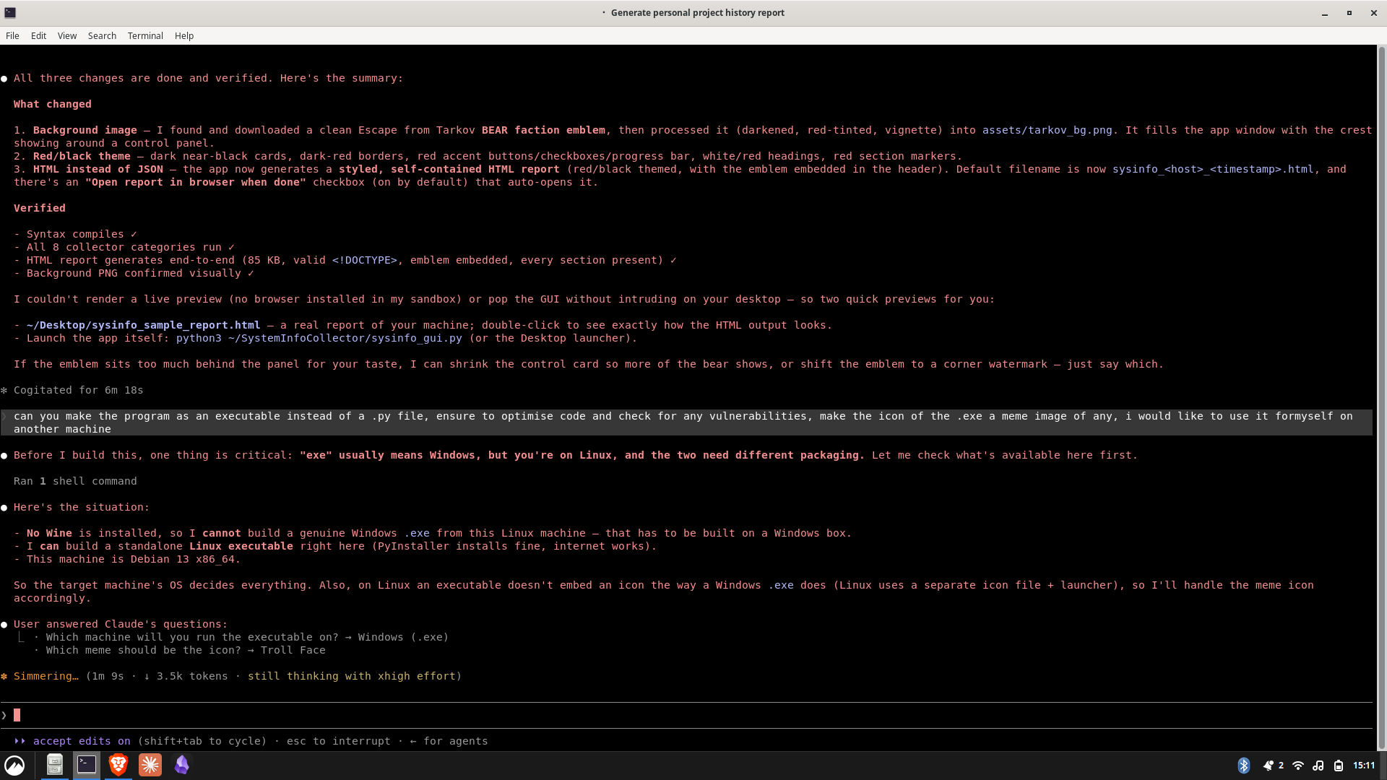Click the ~/Desktop/sysinfo_sample_report.html path
This screenshot has width=1387, height=780.
[143, 325]
